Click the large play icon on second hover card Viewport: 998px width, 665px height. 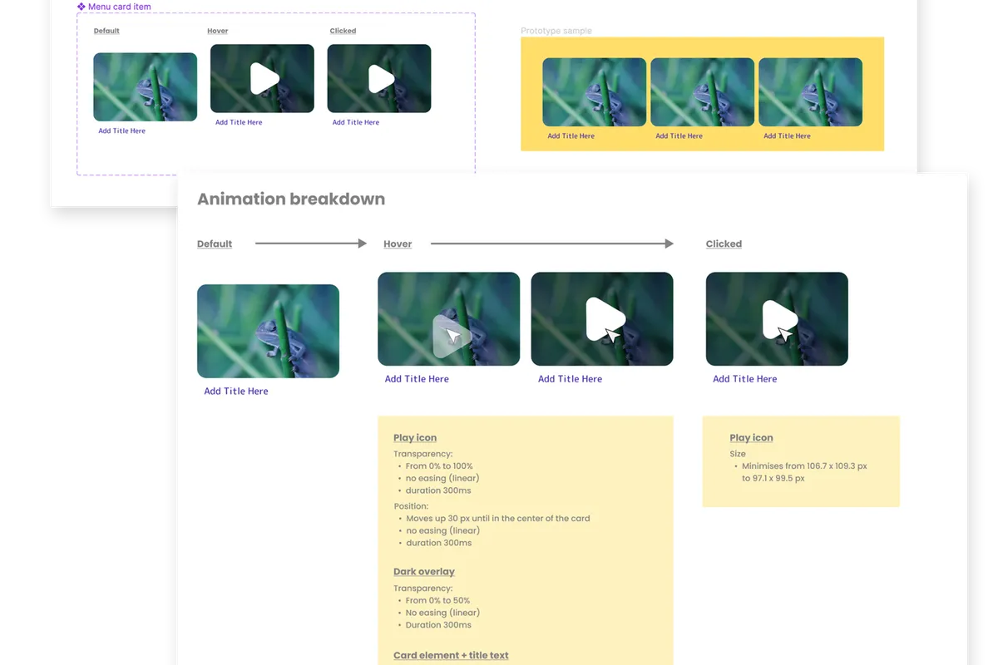pyautogui.click(x=605, y=319)
